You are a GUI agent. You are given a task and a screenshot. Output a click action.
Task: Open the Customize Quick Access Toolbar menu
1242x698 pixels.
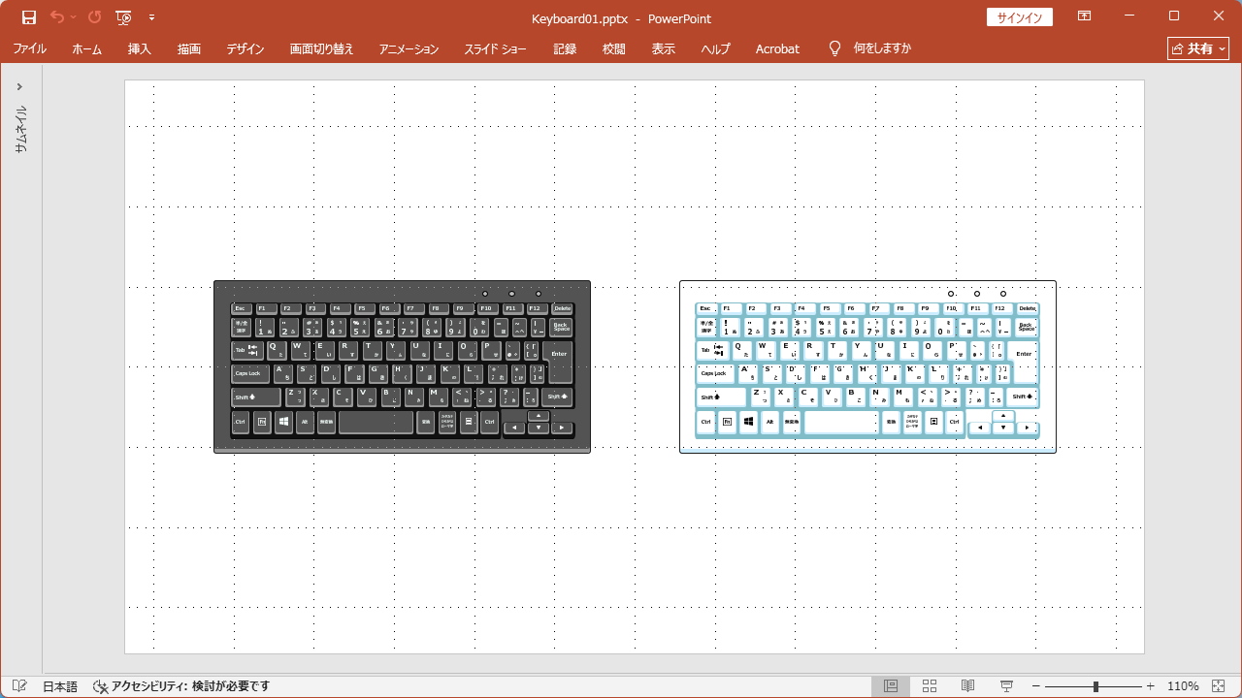click(151, 17)
